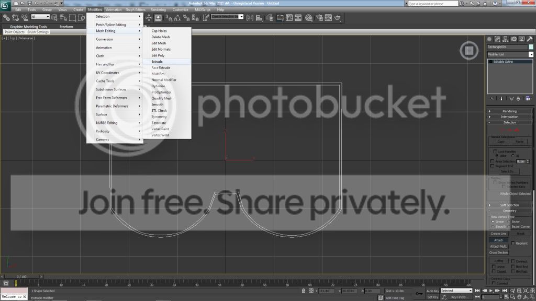Click the Select and Link tool icon
Viewport: 536px width, 301px height.
click(x=6, y=17)
